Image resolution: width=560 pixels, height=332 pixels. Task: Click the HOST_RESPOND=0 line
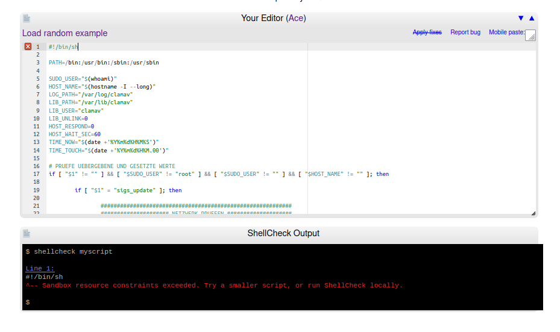click(x=71, y=127)
